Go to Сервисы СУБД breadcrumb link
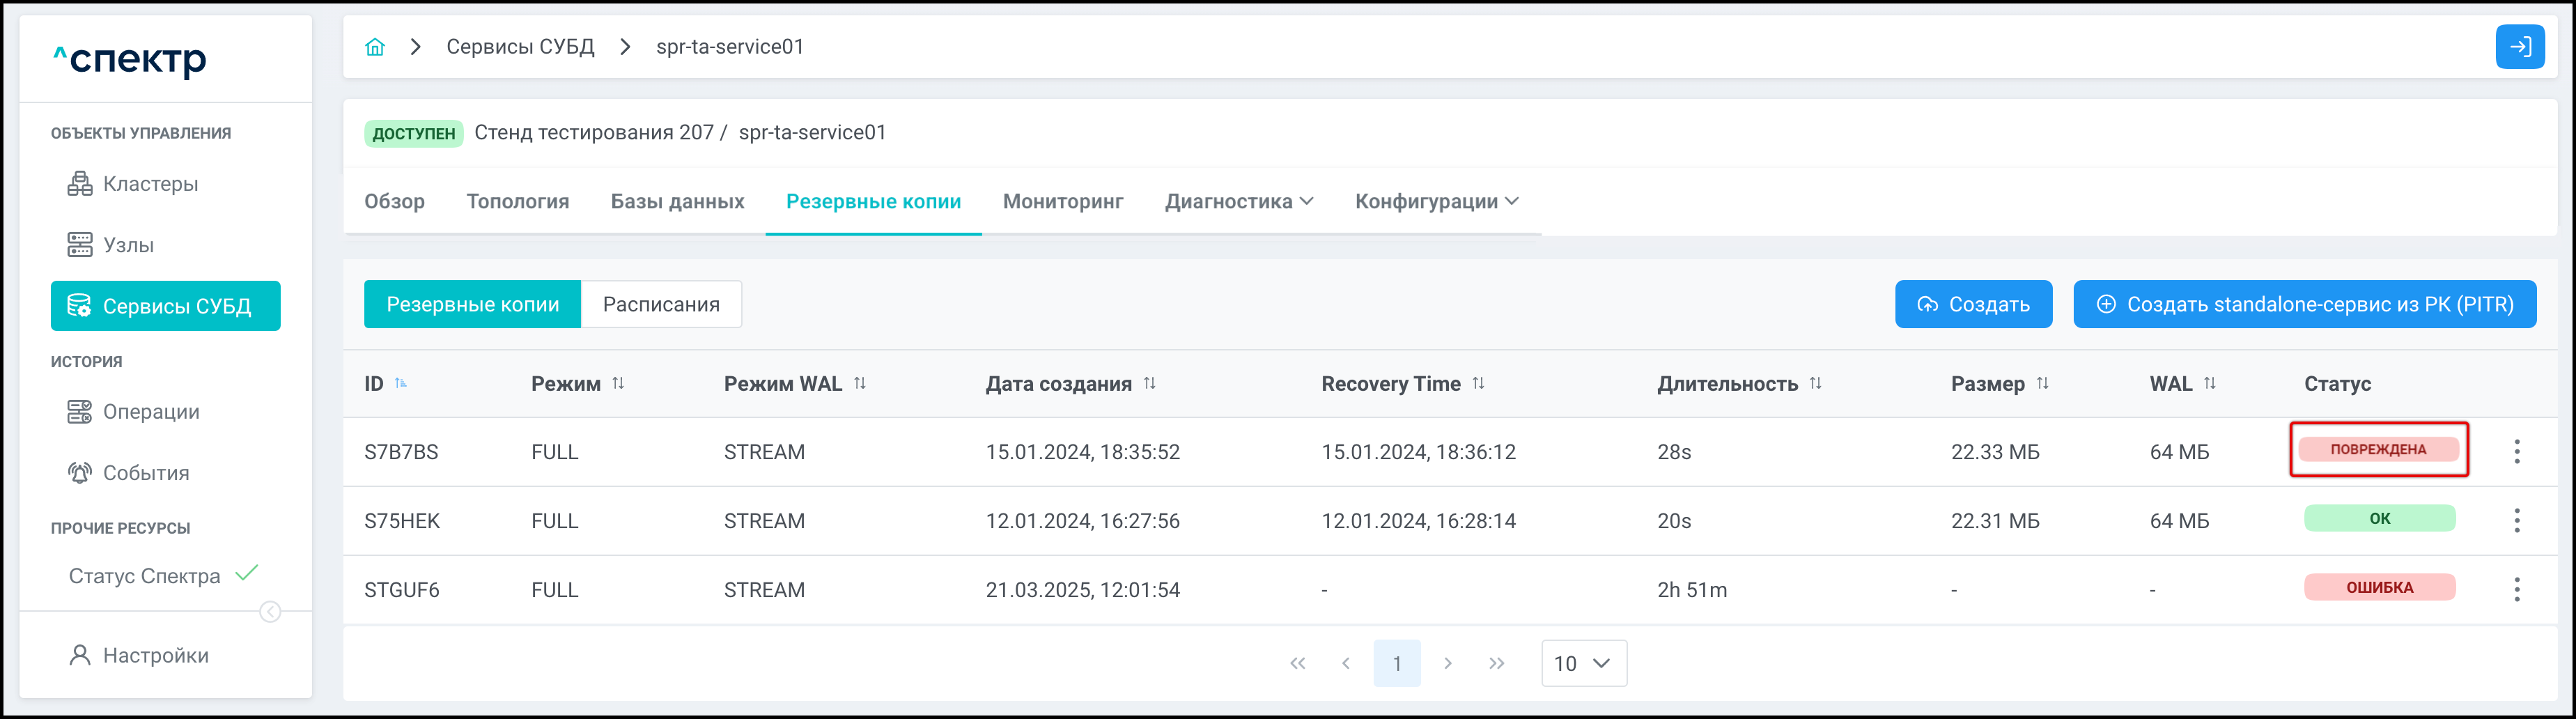The height and width of the screenshot is (719, 2576). [x=520, y=47]
